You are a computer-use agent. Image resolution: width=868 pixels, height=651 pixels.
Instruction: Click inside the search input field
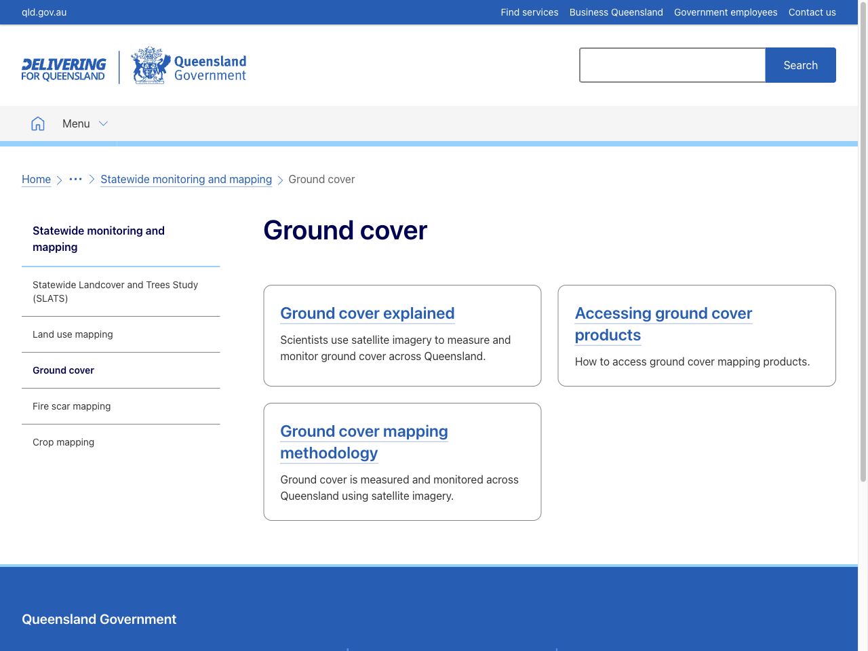point(672,65)
